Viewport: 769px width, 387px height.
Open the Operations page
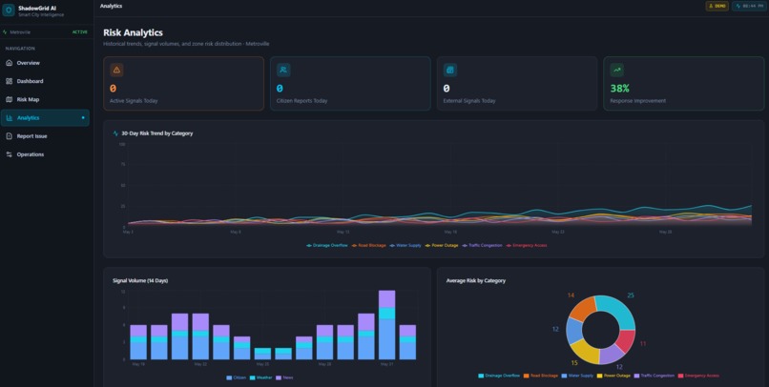click(45, 154)
